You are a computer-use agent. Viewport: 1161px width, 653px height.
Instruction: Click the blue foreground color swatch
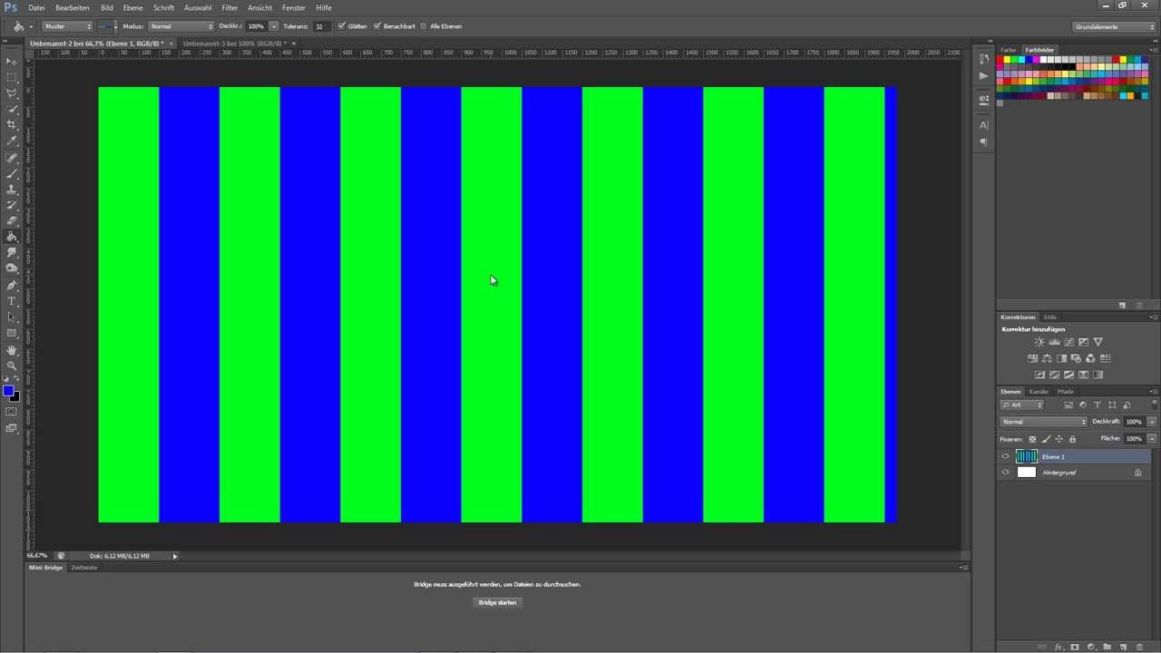pos(7,390)
